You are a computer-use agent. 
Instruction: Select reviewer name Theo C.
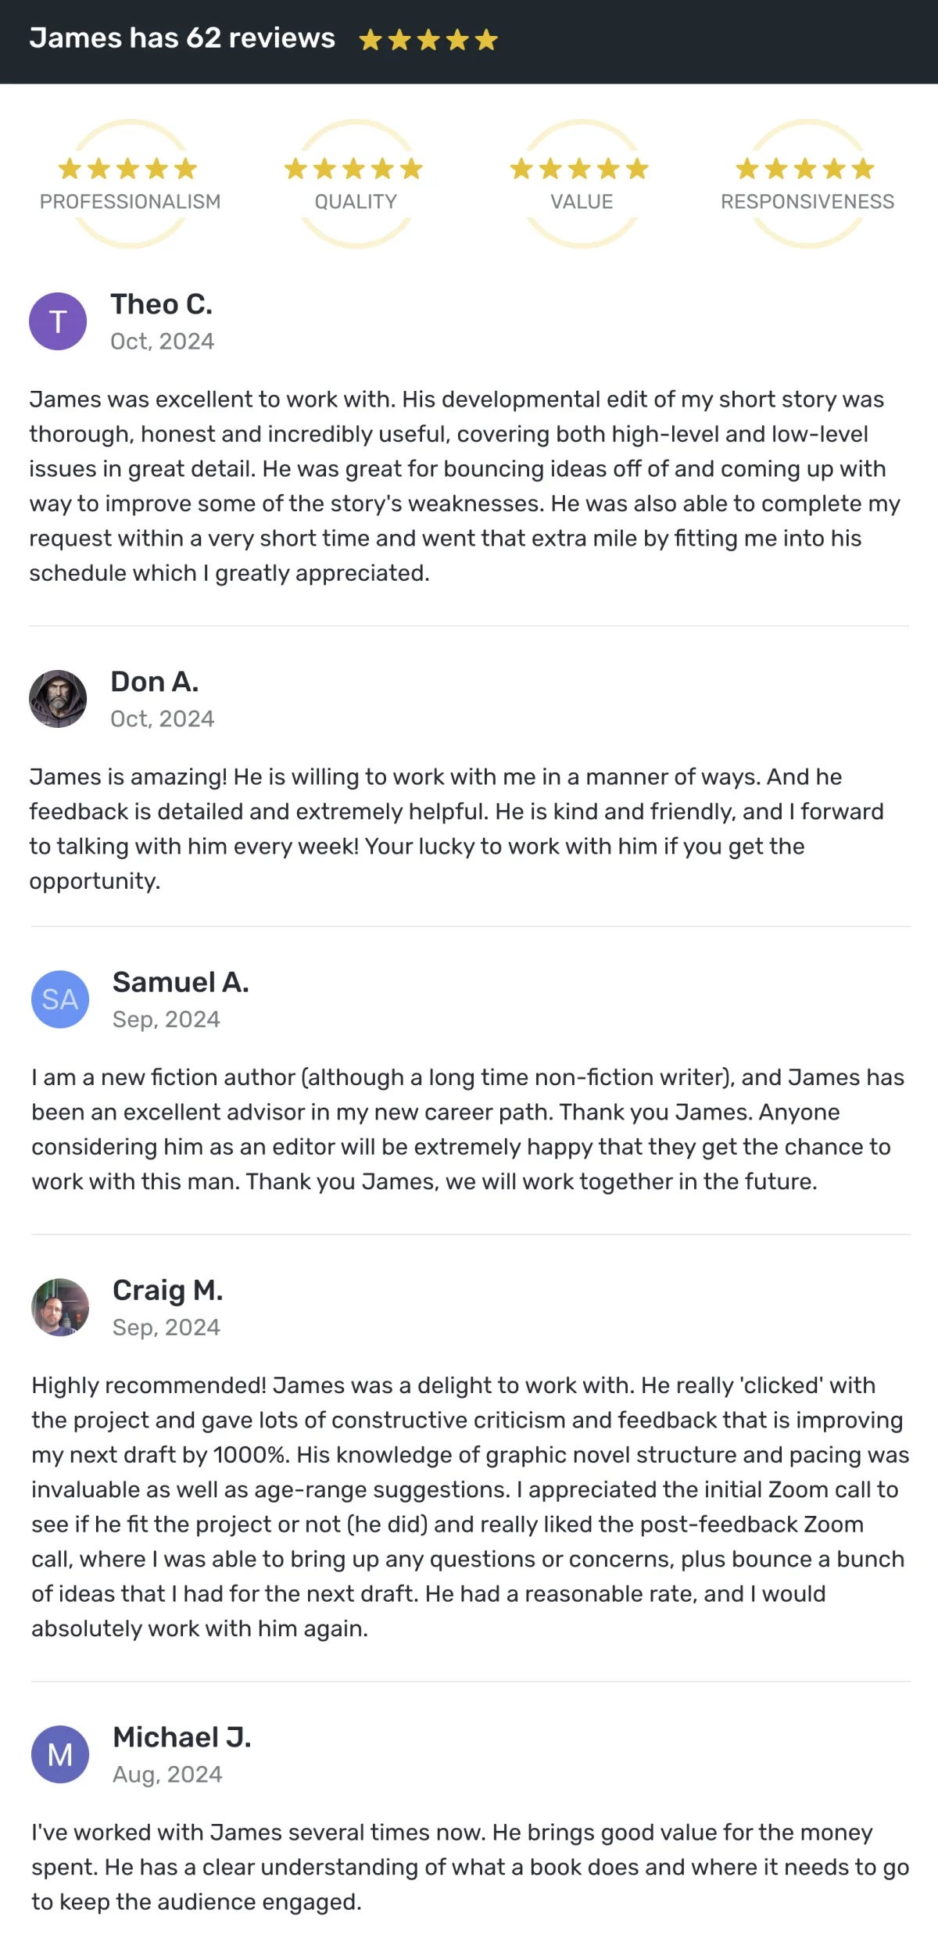(x=162, y=304)
